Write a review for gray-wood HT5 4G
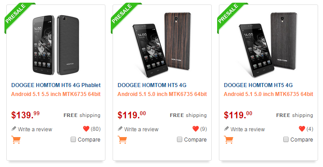The image size is (323, 167). 247,129
